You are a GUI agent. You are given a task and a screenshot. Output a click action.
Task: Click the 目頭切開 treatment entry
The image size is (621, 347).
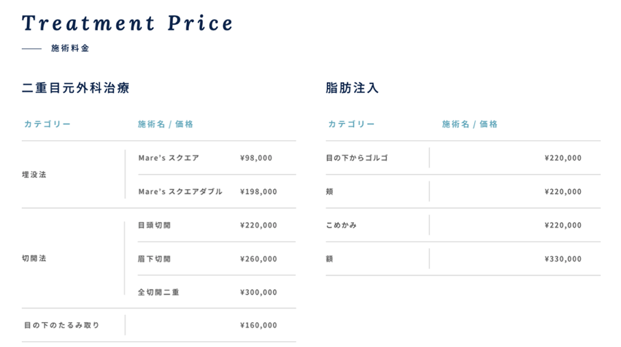point(154,225)
